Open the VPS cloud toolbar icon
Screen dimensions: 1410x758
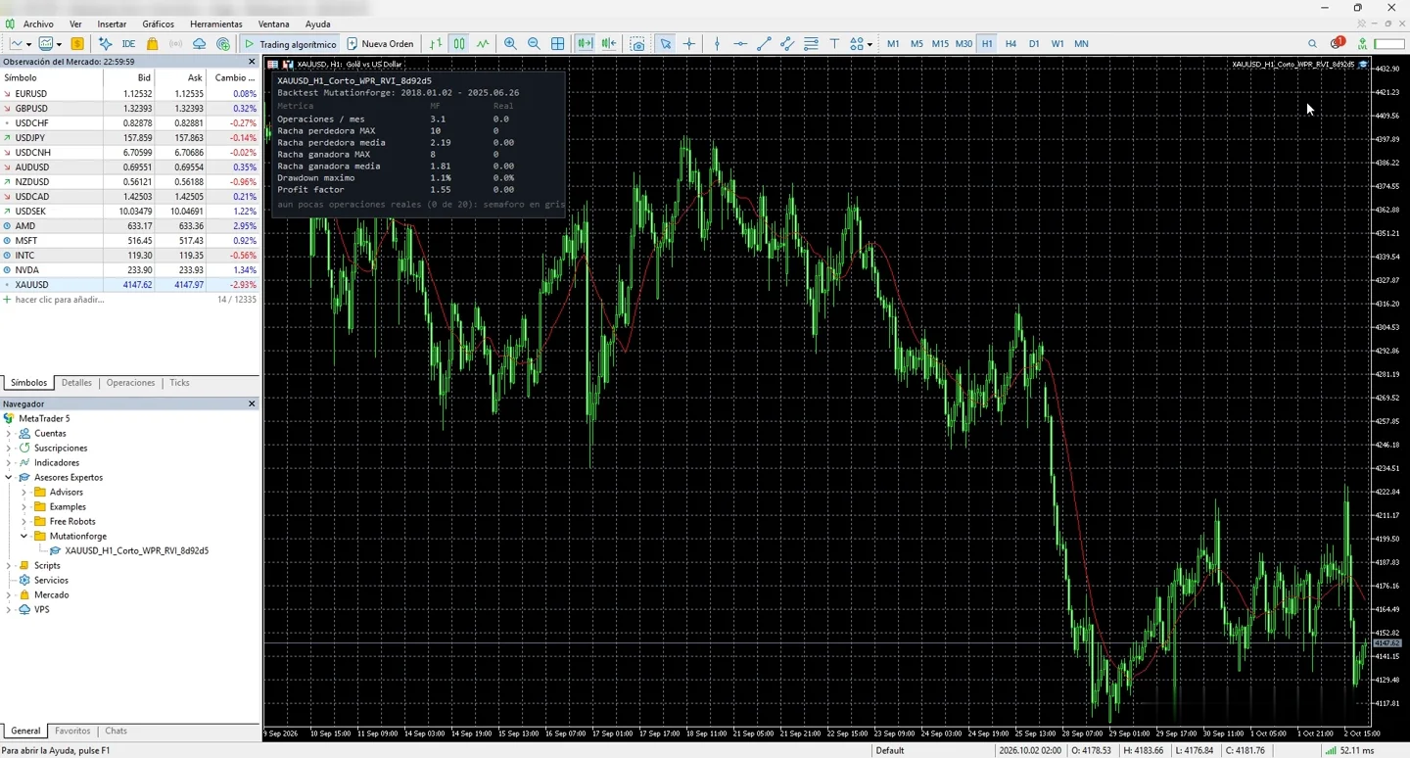coord(200,44)
